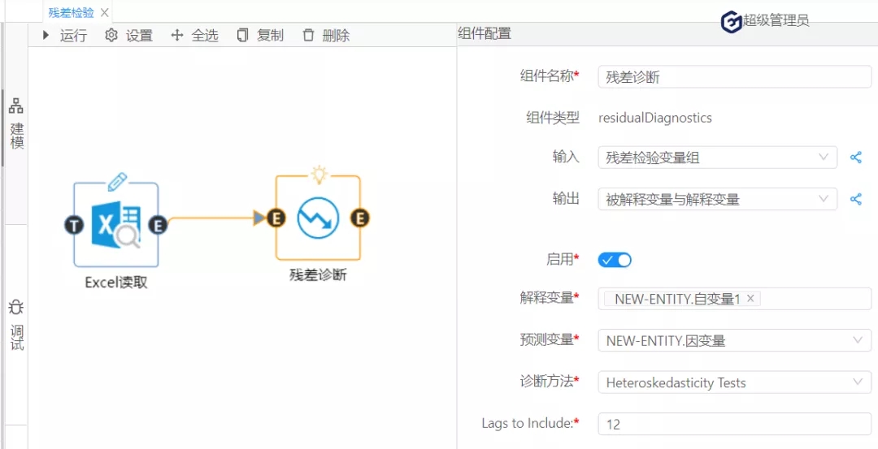Click the pencil edit icon above Excel node

click(x=117, y=179)
